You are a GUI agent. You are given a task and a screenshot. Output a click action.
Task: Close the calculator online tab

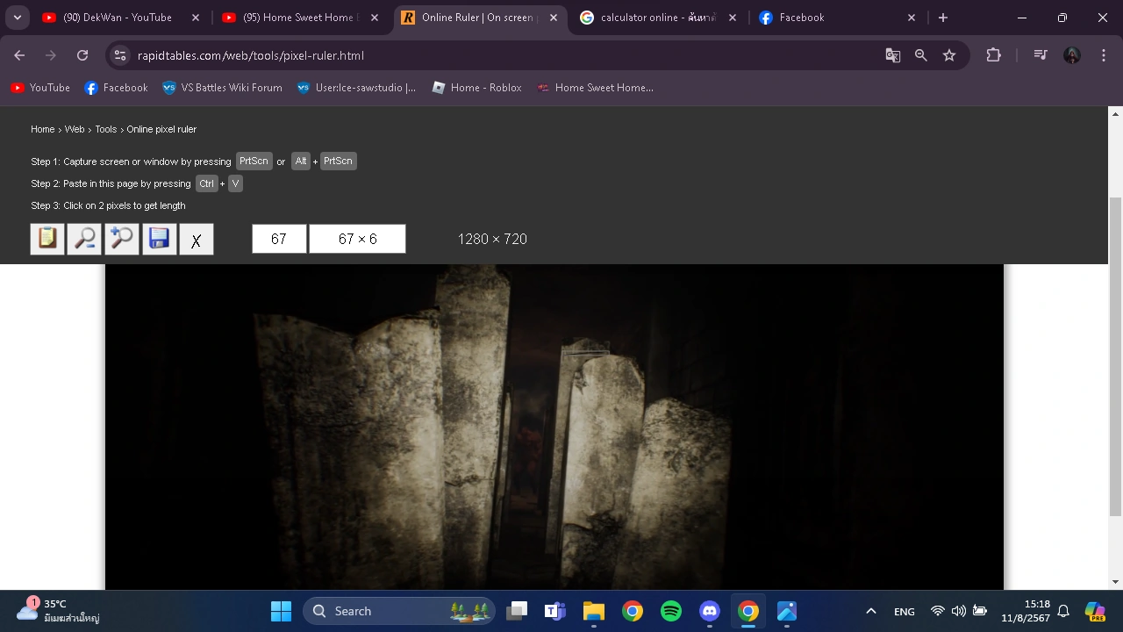(733, 18)
